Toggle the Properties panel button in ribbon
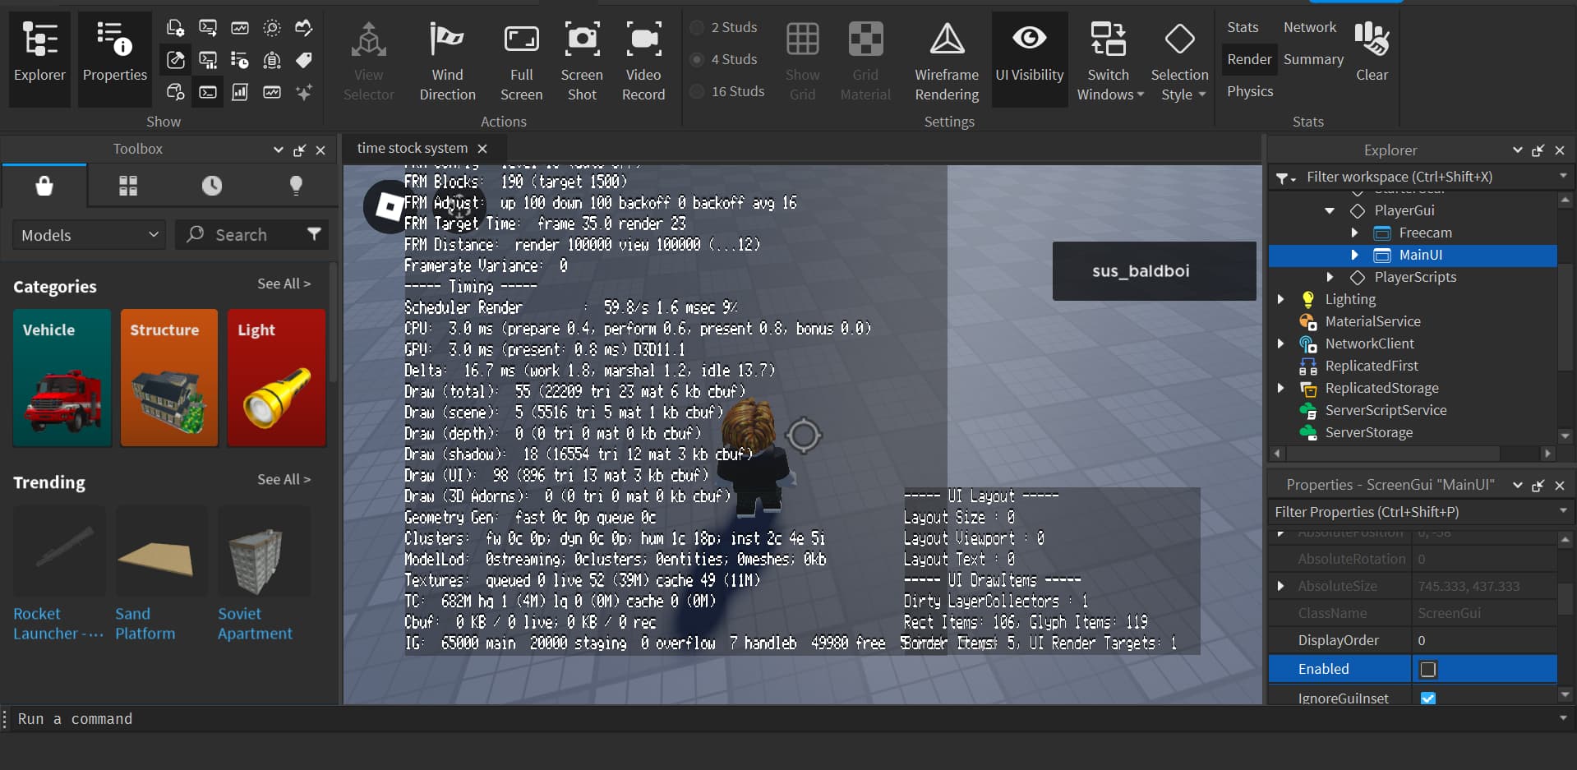The width and height of the screenshot is (1577, 770). tap(115, 58)
